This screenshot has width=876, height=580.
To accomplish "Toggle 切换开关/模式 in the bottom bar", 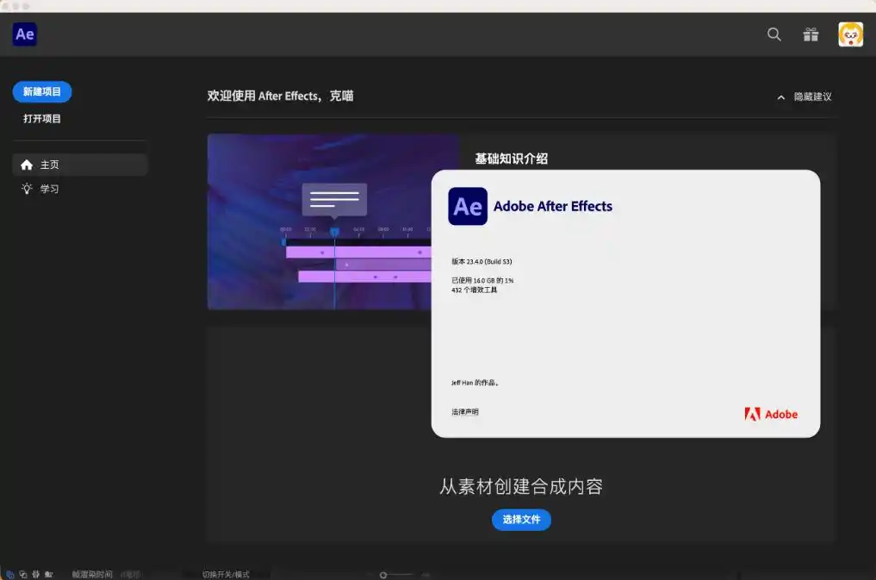I will pos(226,574).
